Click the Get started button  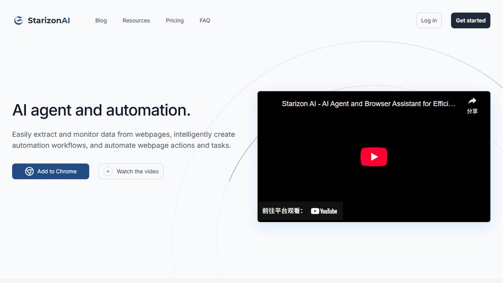pos(470,21)
